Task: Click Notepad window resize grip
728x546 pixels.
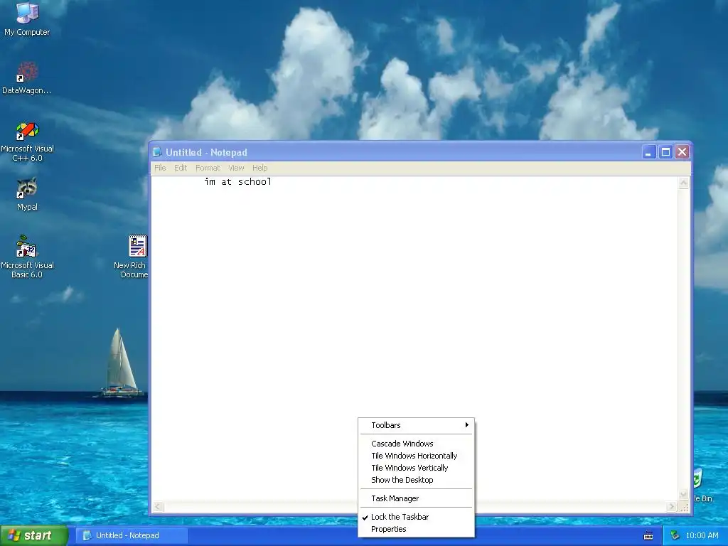Action: (x=685, y=508)
